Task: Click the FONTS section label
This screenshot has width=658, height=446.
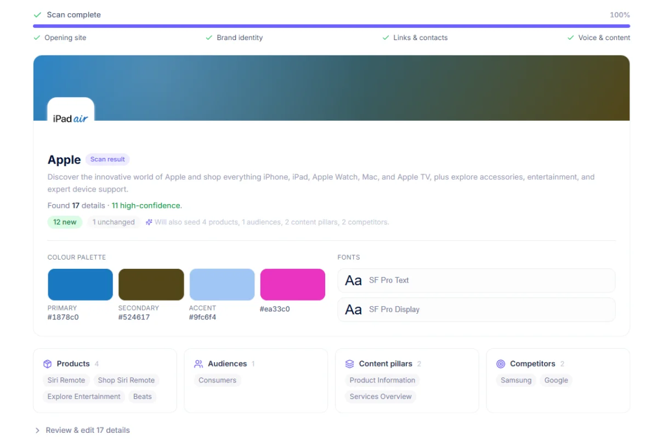Action: click(x=349, y=257)
